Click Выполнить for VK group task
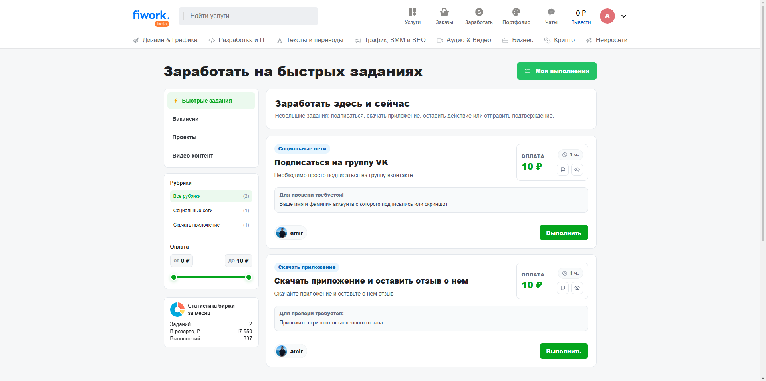 [564, 233]
